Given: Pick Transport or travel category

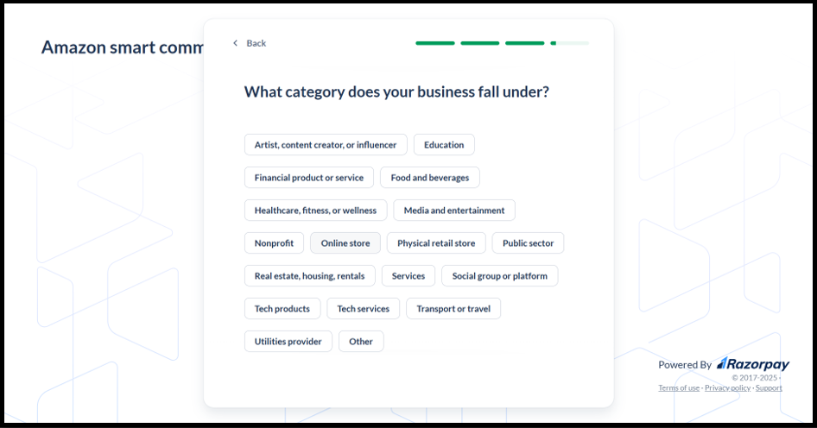Looking at the screenshot, I should 453,309.
